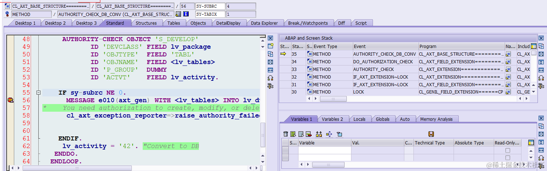Navigate to the LOCK method stack entry source
Screen dimensions: 547x171
(x=509, y=92)
